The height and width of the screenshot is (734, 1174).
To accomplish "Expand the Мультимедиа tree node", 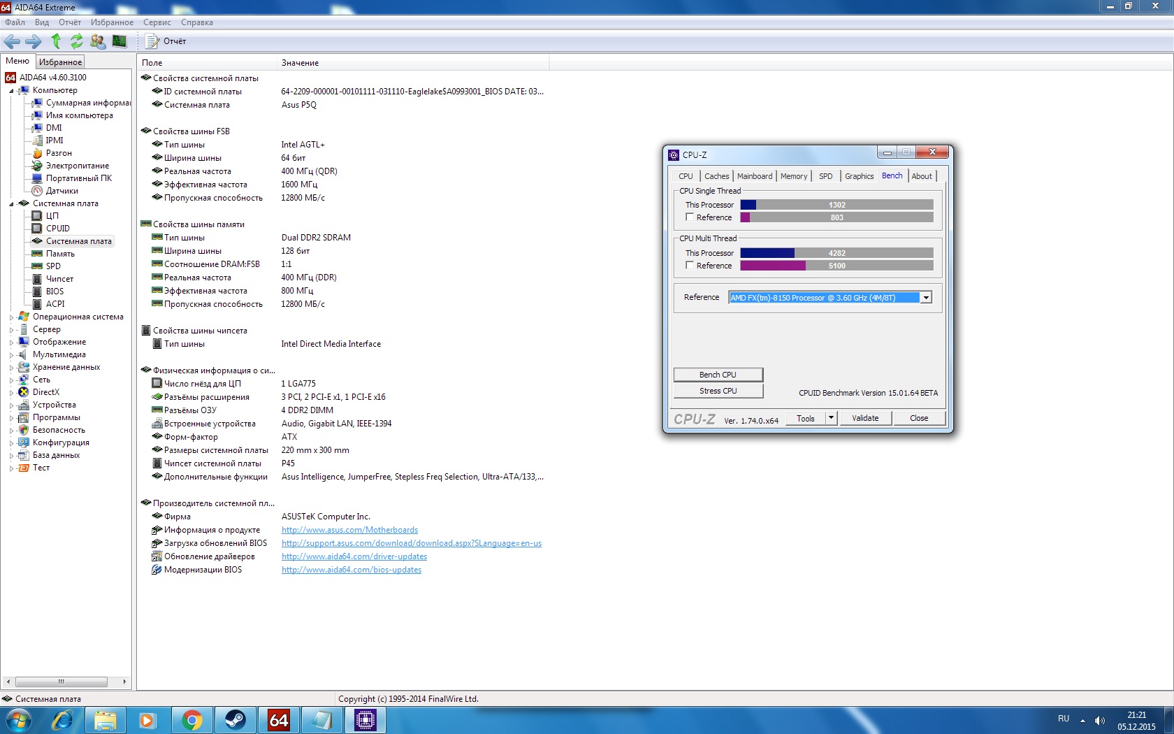I will click(x=11, y=355).
